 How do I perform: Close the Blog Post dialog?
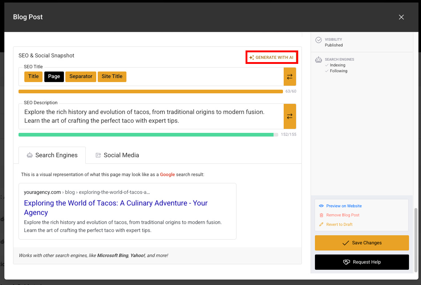tap(401, 17)
